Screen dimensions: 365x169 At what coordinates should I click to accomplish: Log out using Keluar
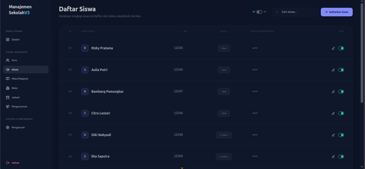point(13,163)
